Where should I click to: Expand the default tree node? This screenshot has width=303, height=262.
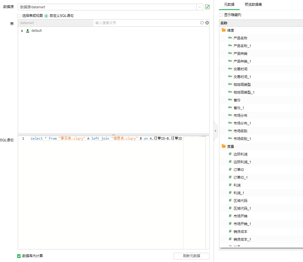click(x=23, y=30)
